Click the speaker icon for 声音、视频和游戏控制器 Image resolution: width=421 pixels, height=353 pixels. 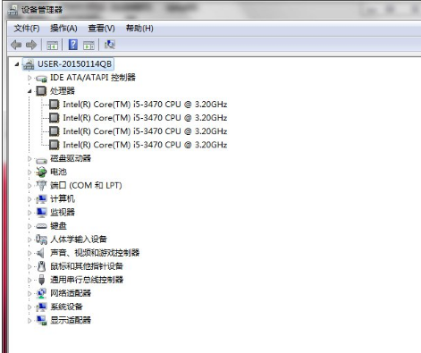click(x=40, y=253)
